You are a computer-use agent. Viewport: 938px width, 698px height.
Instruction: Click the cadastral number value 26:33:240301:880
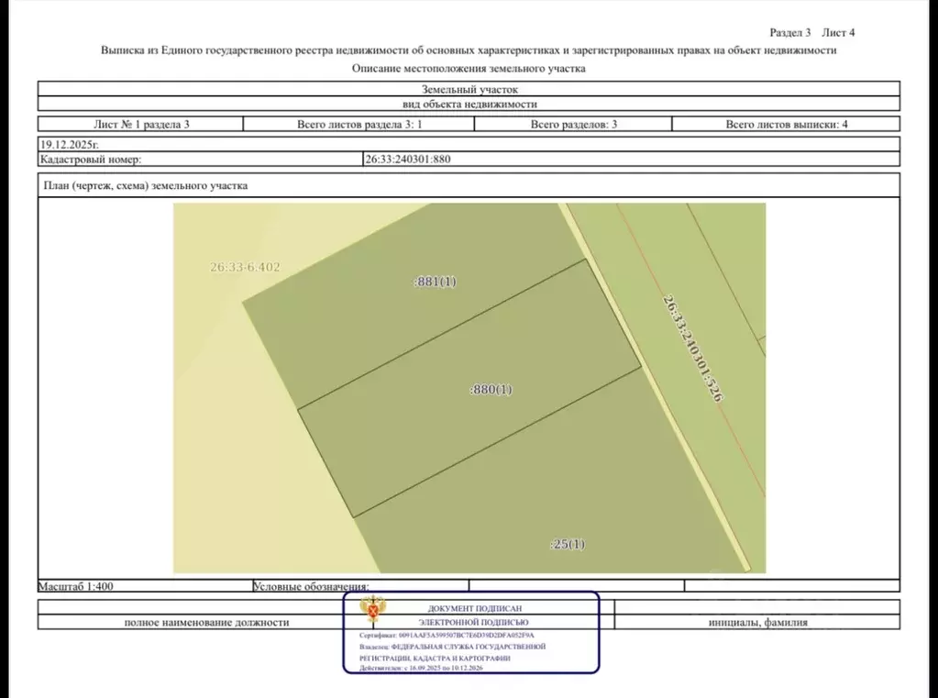click(408, 160)
